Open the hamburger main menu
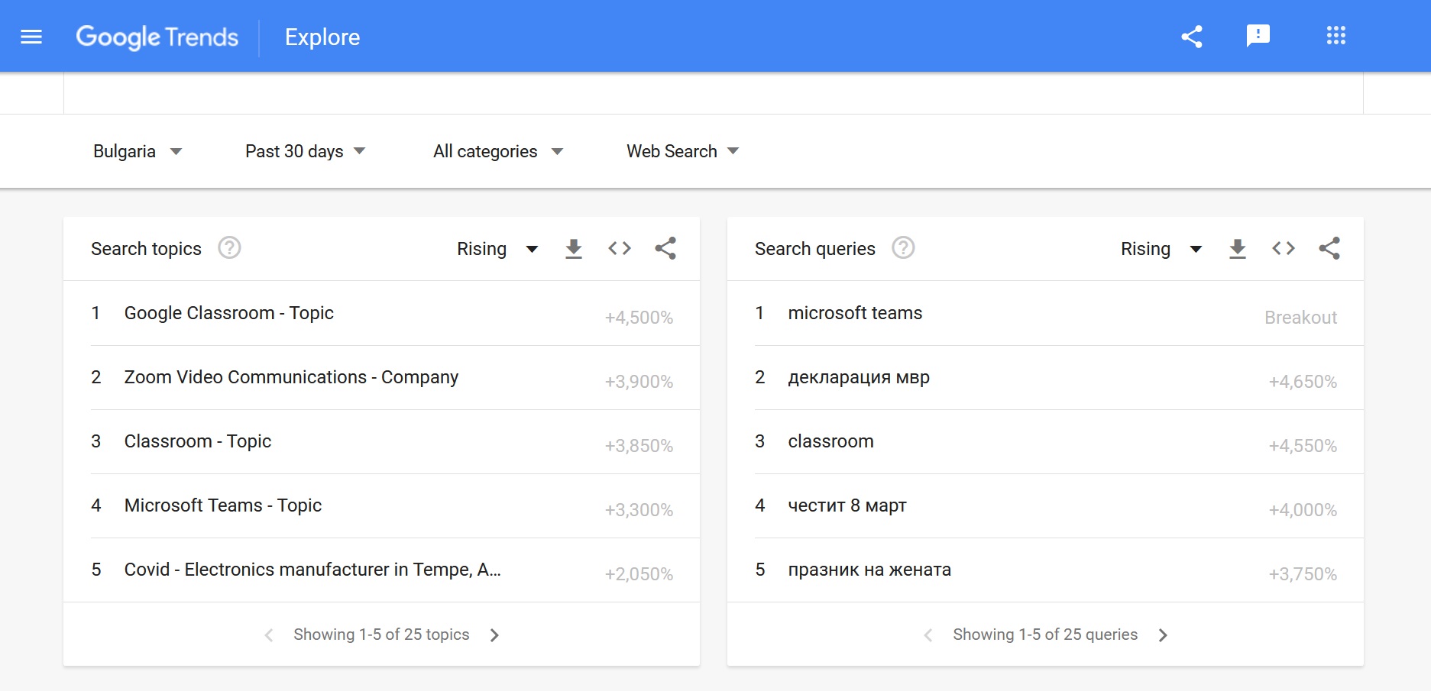The width and height of the screenshot is (1431, 691). tap(31, 37)
